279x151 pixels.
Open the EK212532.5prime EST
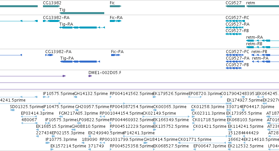[230, 149]
